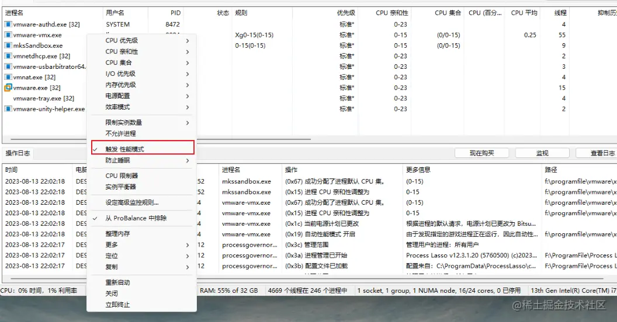Click the SYSTEM user name cell
617x322 pixels.
(117, 24)
